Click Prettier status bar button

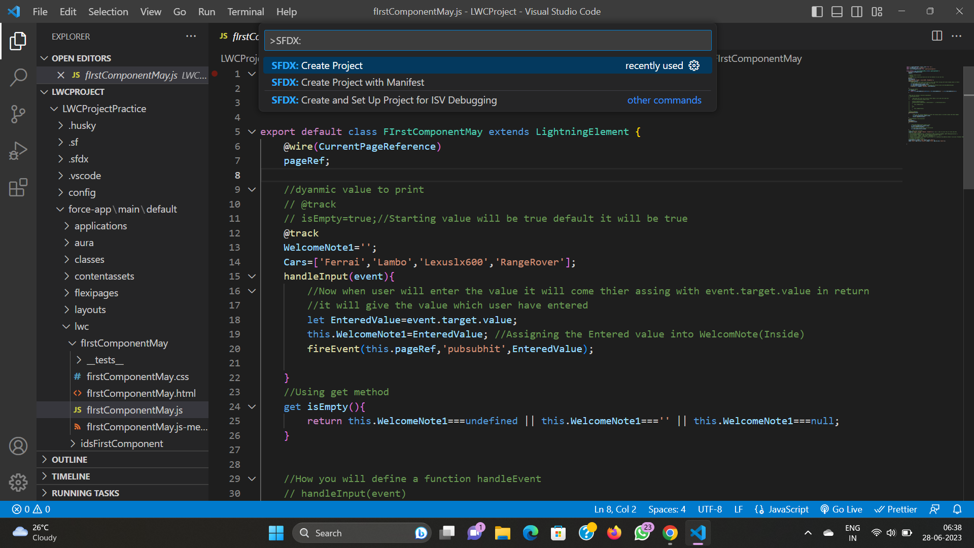tap(896, 509)
